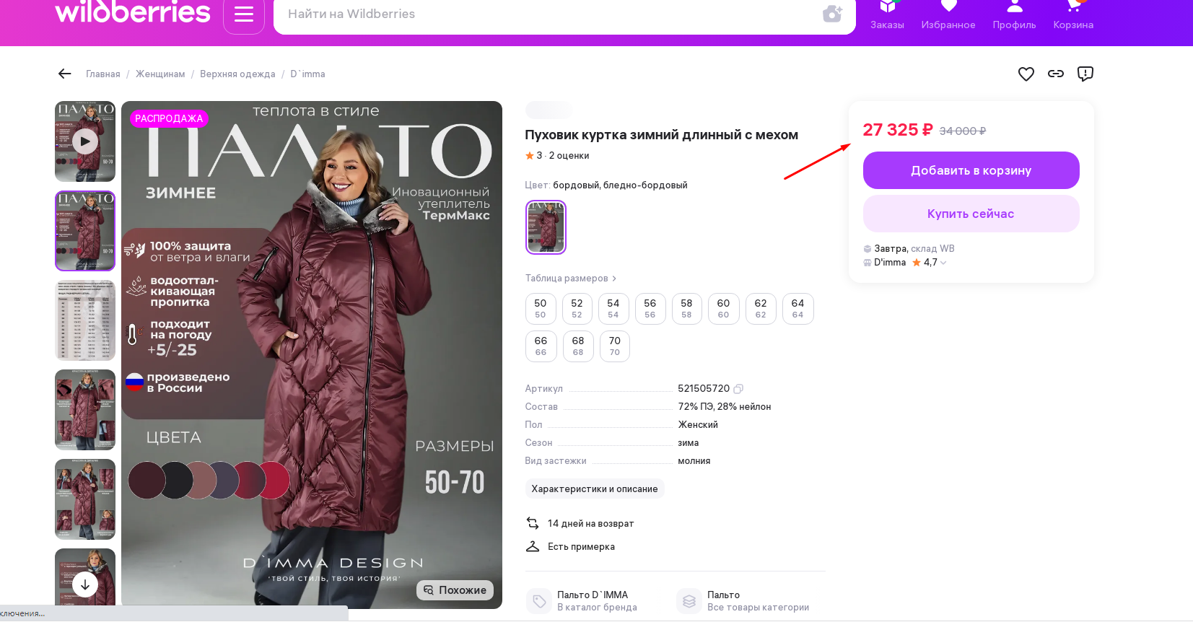Add product to favorites with heart icon
Image resolution: width=1193 pixels, height=622 pixels.
(1026, 74)
